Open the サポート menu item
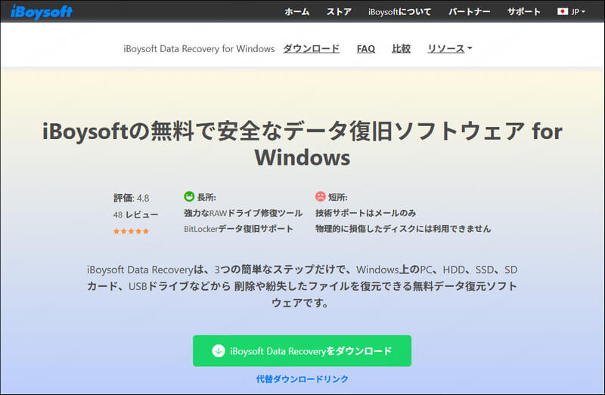605x395 pixels. point(523,11)
